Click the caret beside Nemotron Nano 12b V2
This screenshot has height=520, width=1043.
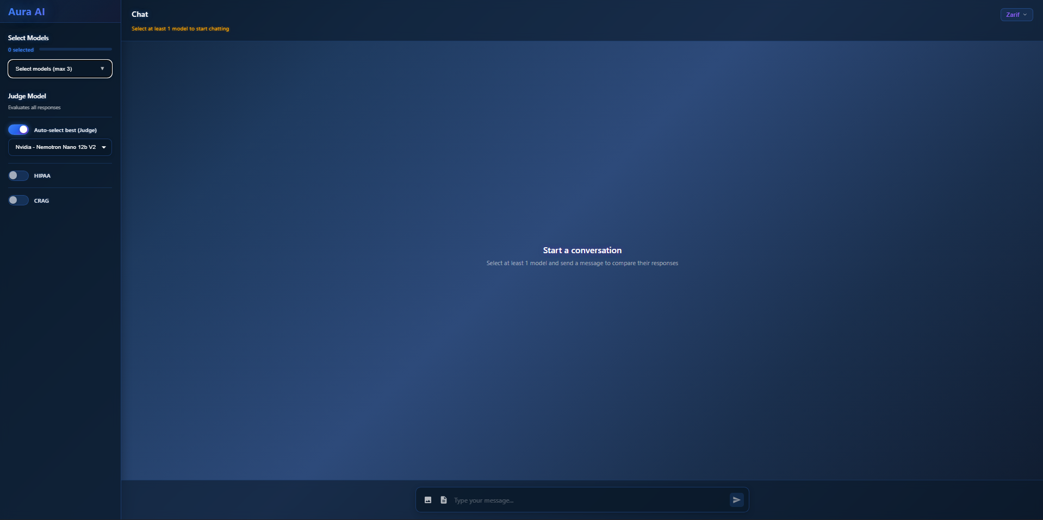click(104, 147)
